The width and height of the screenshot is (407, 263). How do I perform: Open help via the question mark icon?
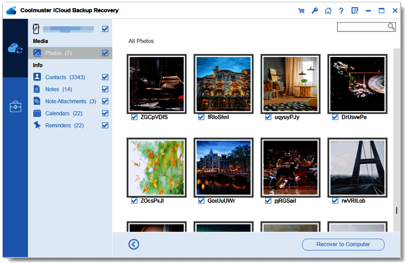click(341, 10)
